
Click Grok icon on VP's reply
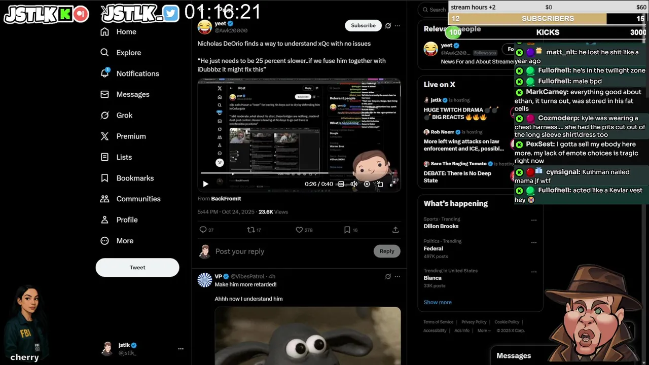pos(388,276)
